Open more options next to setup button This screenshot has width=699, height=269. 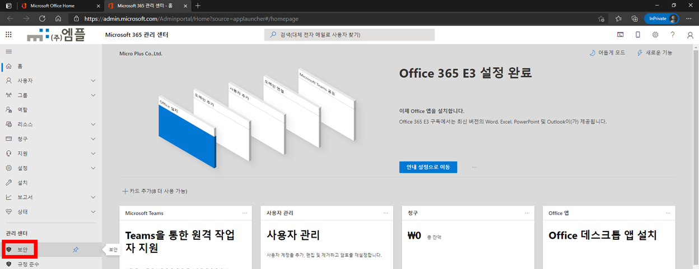(474, 167)
